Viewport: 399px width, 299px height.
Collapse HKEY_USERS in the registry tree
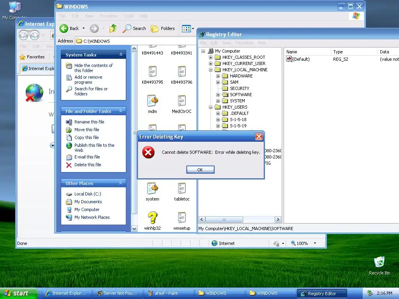coord(210,107)
